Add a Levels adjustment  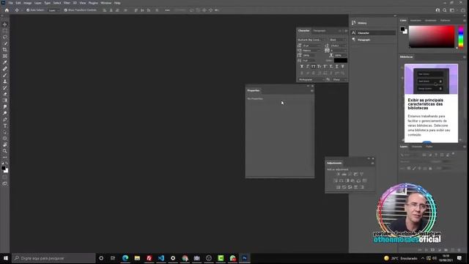(344, 175)
